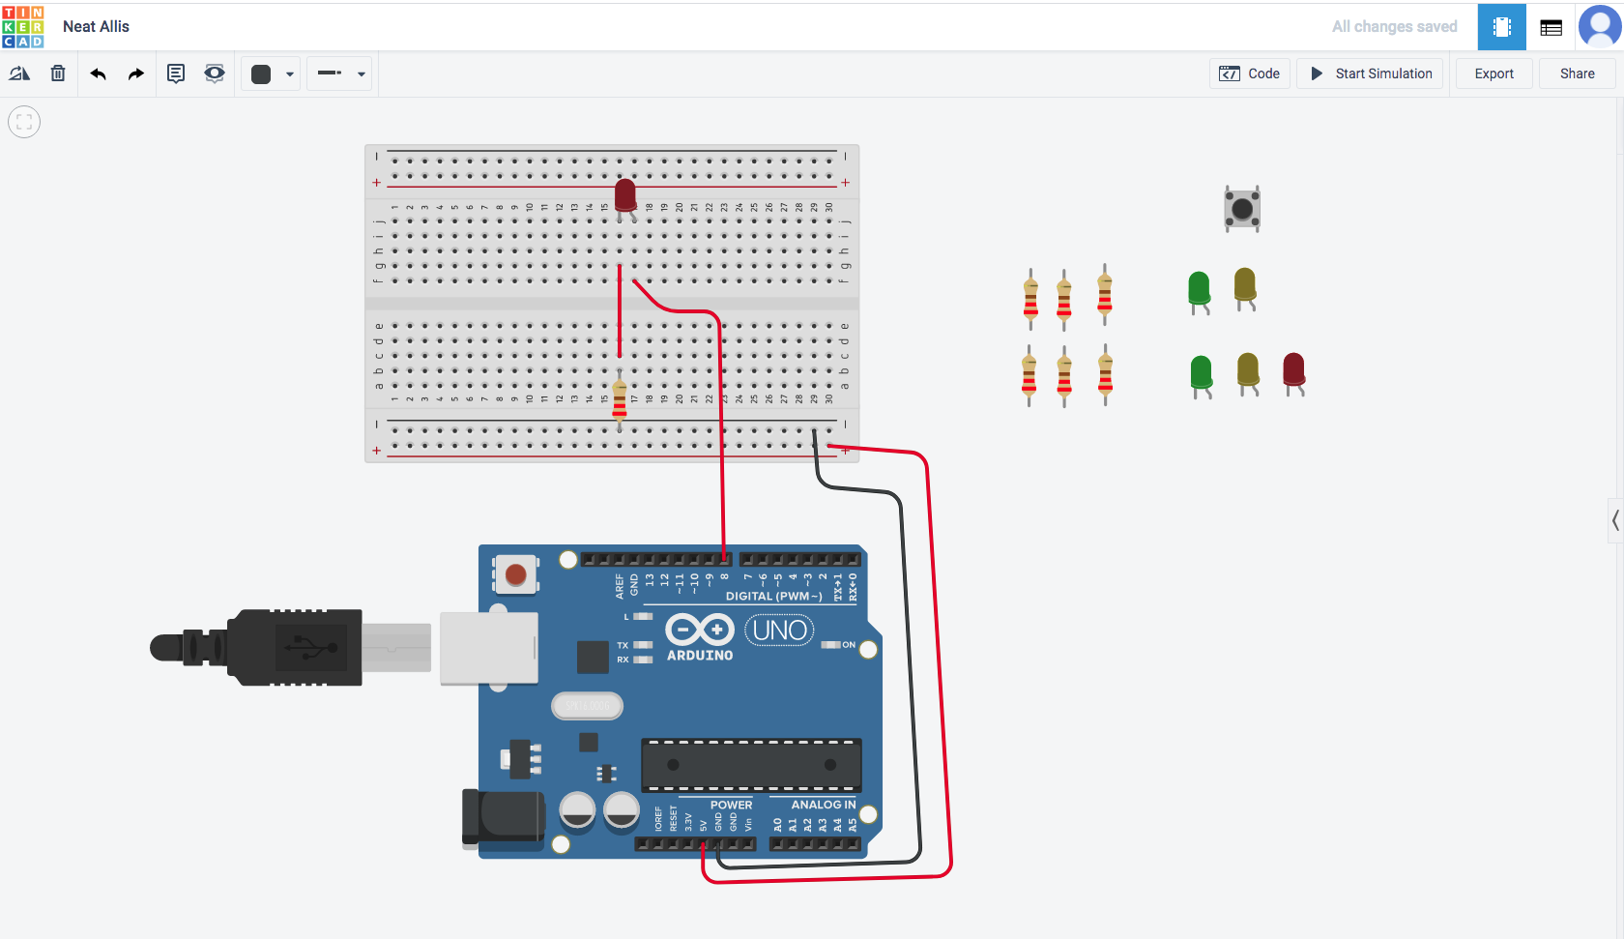
Task: Undo the last action
Action: 98,73
